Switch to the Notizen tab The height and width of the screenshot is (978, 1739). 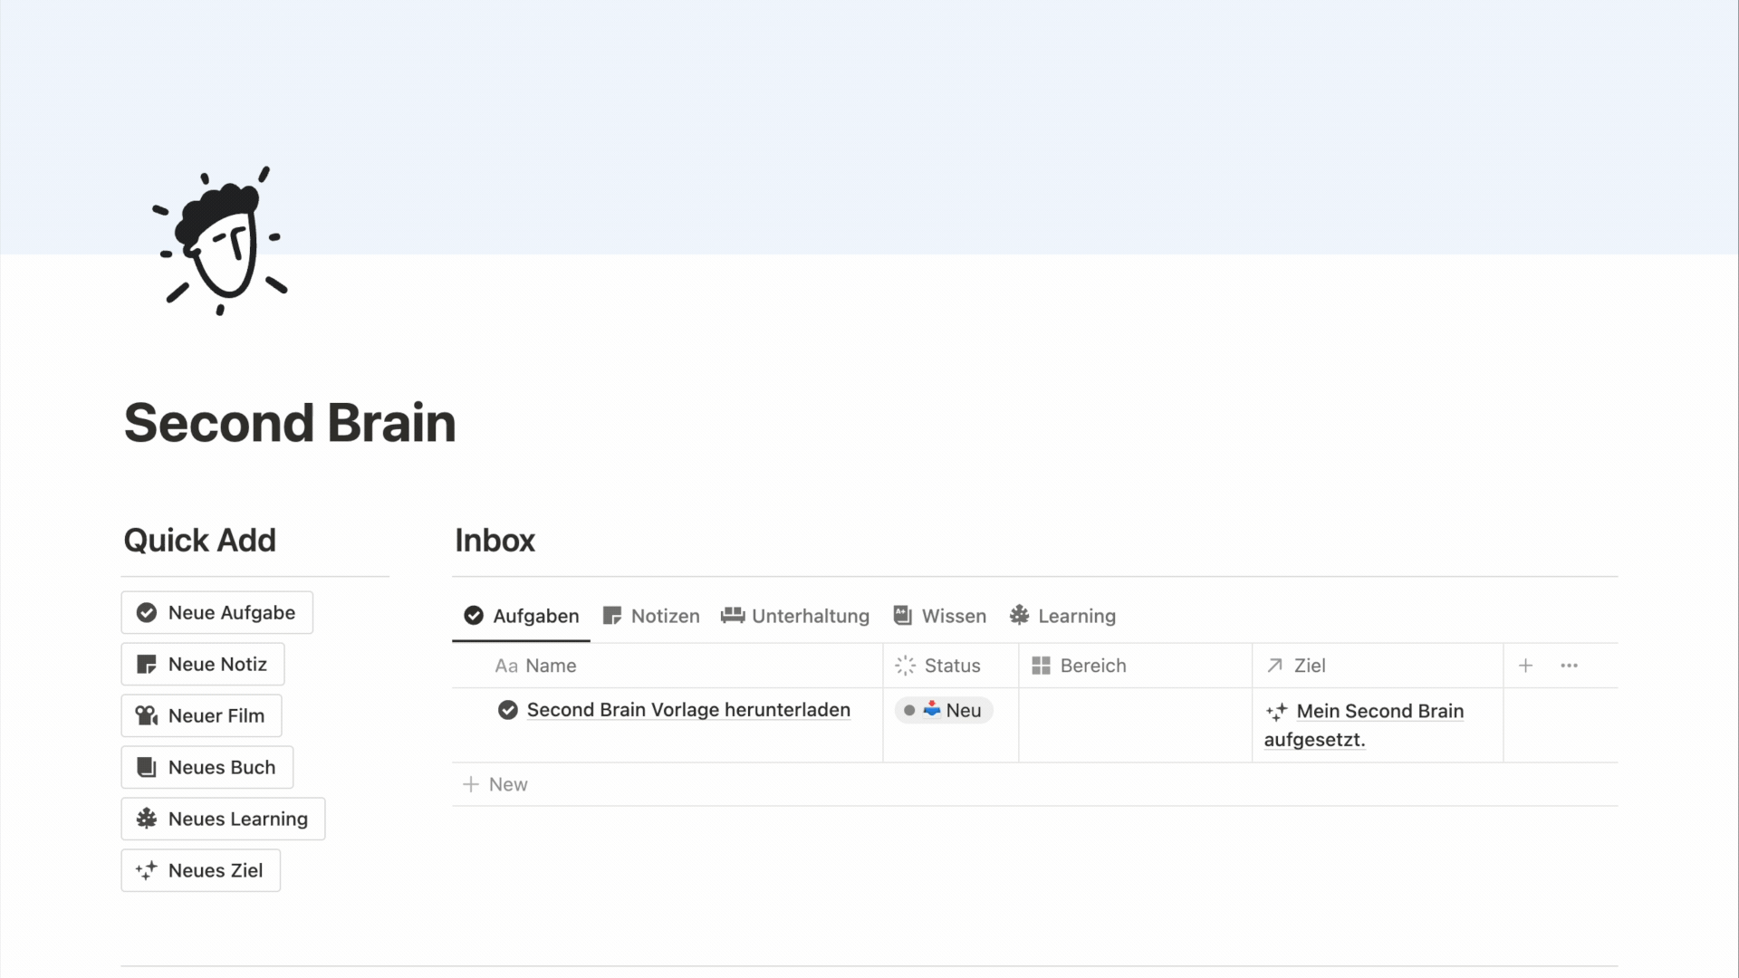[x=651, y=616]
